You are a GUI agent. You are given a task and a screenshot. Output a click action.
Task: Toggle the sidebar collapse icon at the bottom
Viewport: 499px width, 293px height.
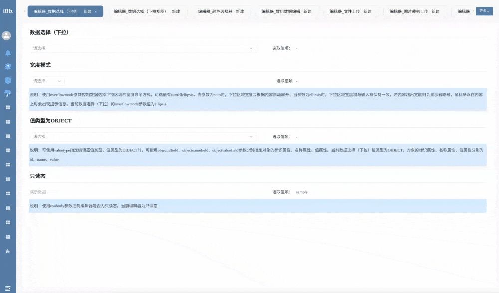click(8, 288)
